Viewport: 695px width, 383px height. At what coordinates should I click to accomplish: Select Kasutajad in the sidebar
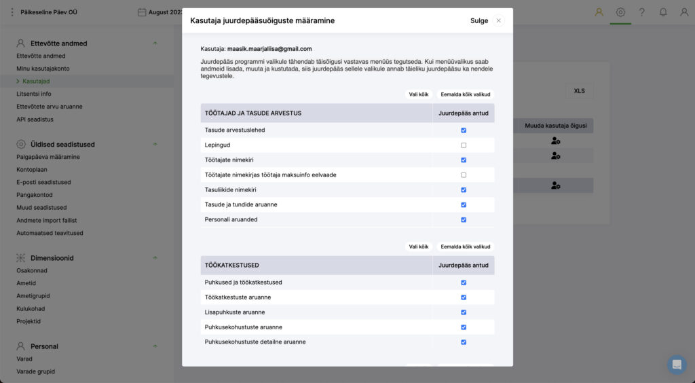[x=36, y=81]
